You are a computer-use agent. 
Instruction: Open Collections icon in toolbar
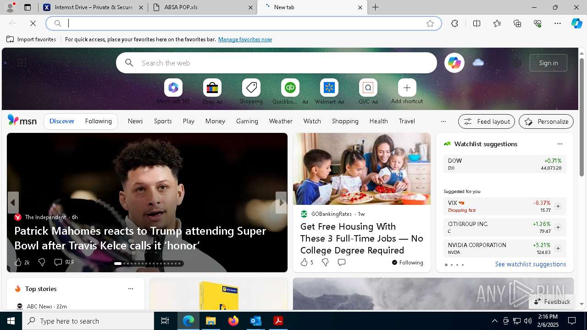click(517, 23)
